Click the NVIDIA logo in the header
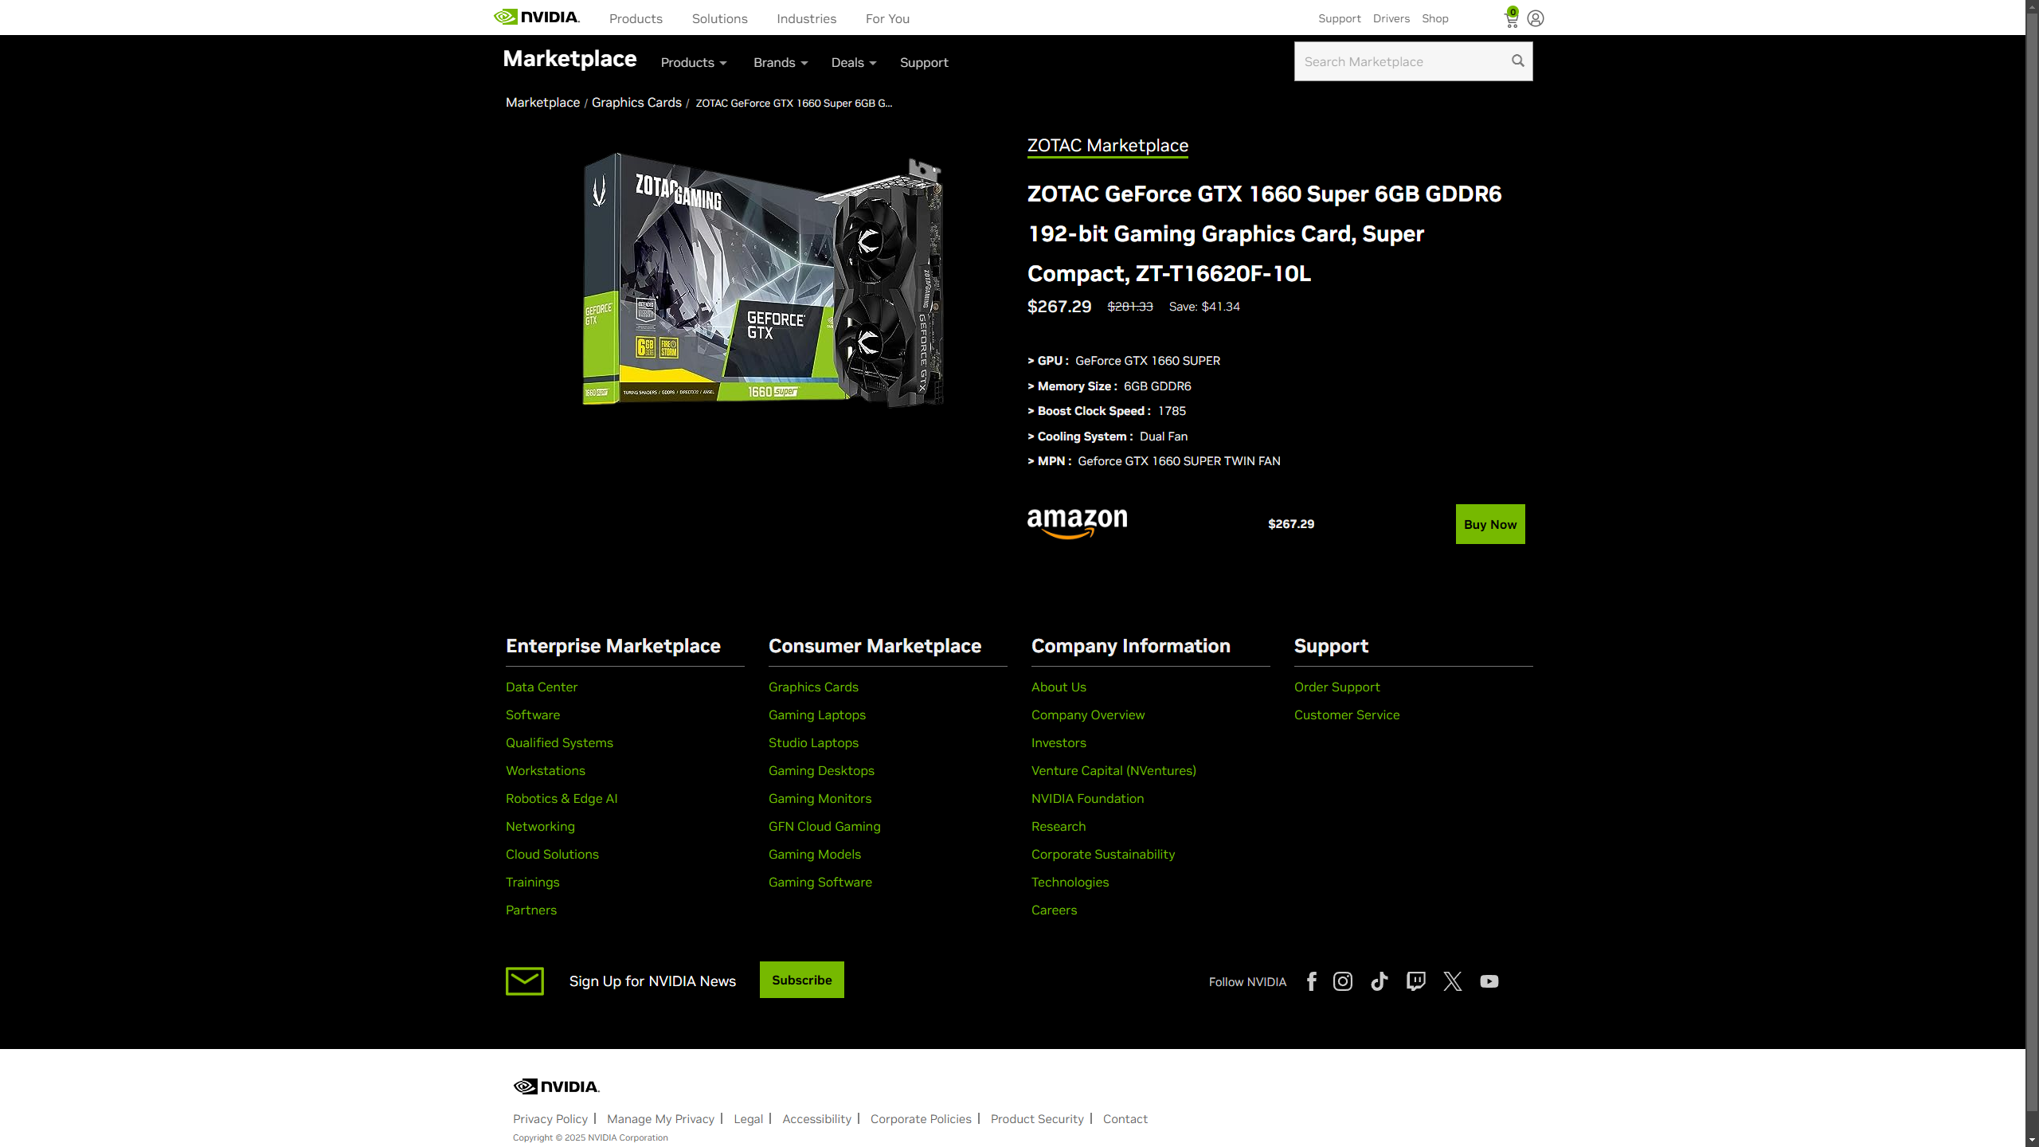This screenshot has height=1147, width=2039. (537, 18)
